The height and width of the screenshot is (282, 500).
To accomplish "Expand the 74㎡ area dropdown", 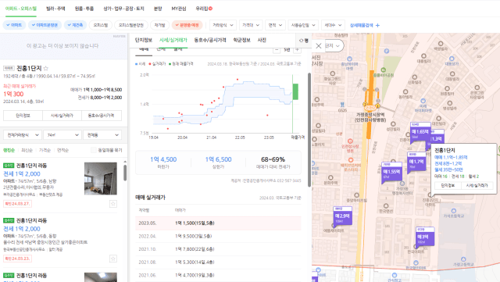I will [62, 135].
